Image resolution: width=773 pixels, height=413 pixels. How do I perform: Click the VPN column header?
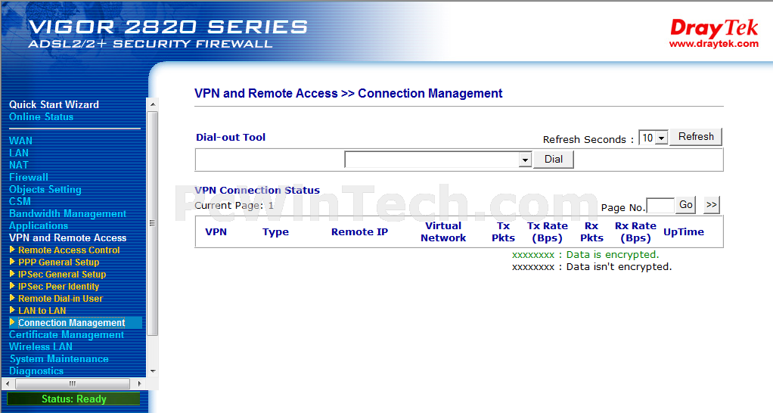tap(216, 232)
